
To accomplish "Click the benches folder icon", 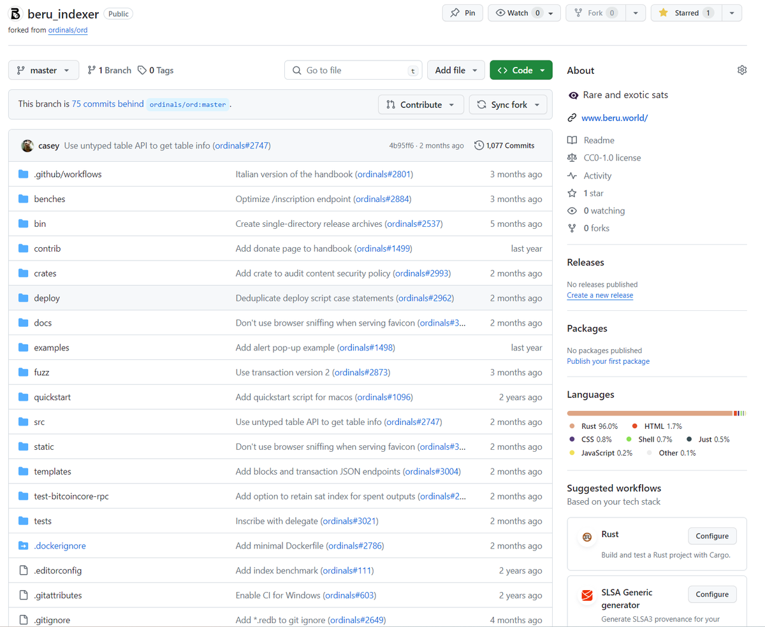I will [24, 199].
